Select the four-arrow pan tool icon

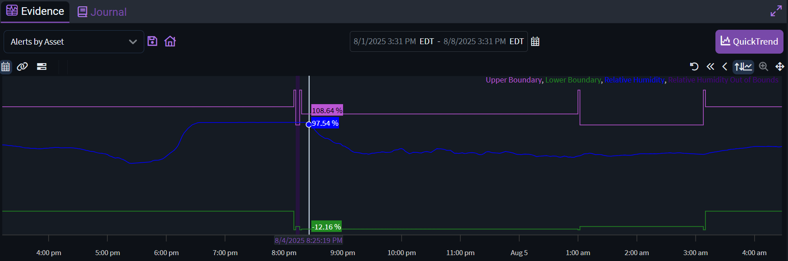[x=779, y=67]
